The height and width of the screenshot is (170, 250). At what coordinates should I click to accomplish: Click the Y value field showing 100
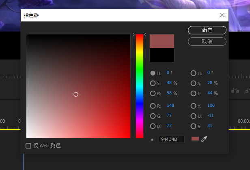[211, 106]
